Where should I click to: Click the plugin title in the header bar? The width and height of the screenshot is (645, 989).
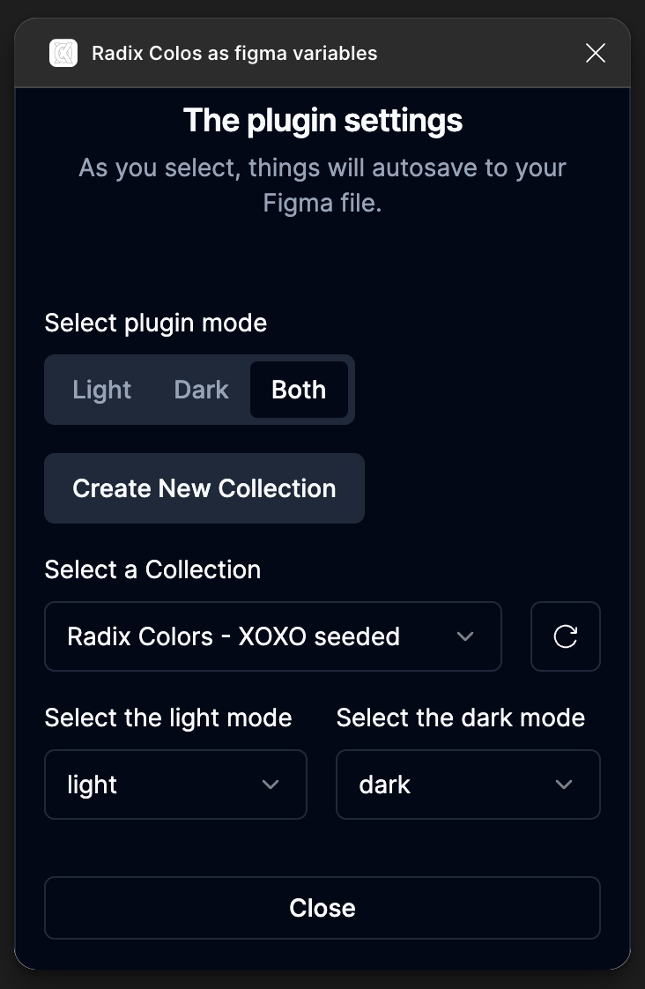[234, 53]
